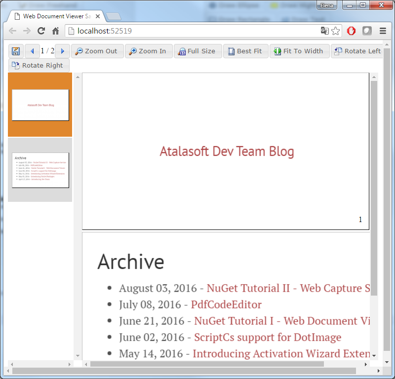Image resolution: width=395 pixels, height=379 pixels.
Task: Click the page 1 footer number
Action: 360,220
